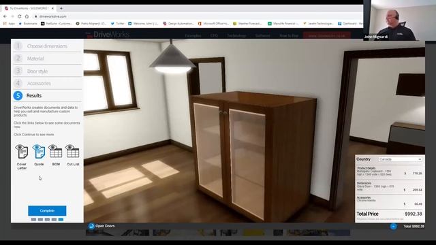
Task: Go to step 2 Material
Action: (x=47, y=59)
